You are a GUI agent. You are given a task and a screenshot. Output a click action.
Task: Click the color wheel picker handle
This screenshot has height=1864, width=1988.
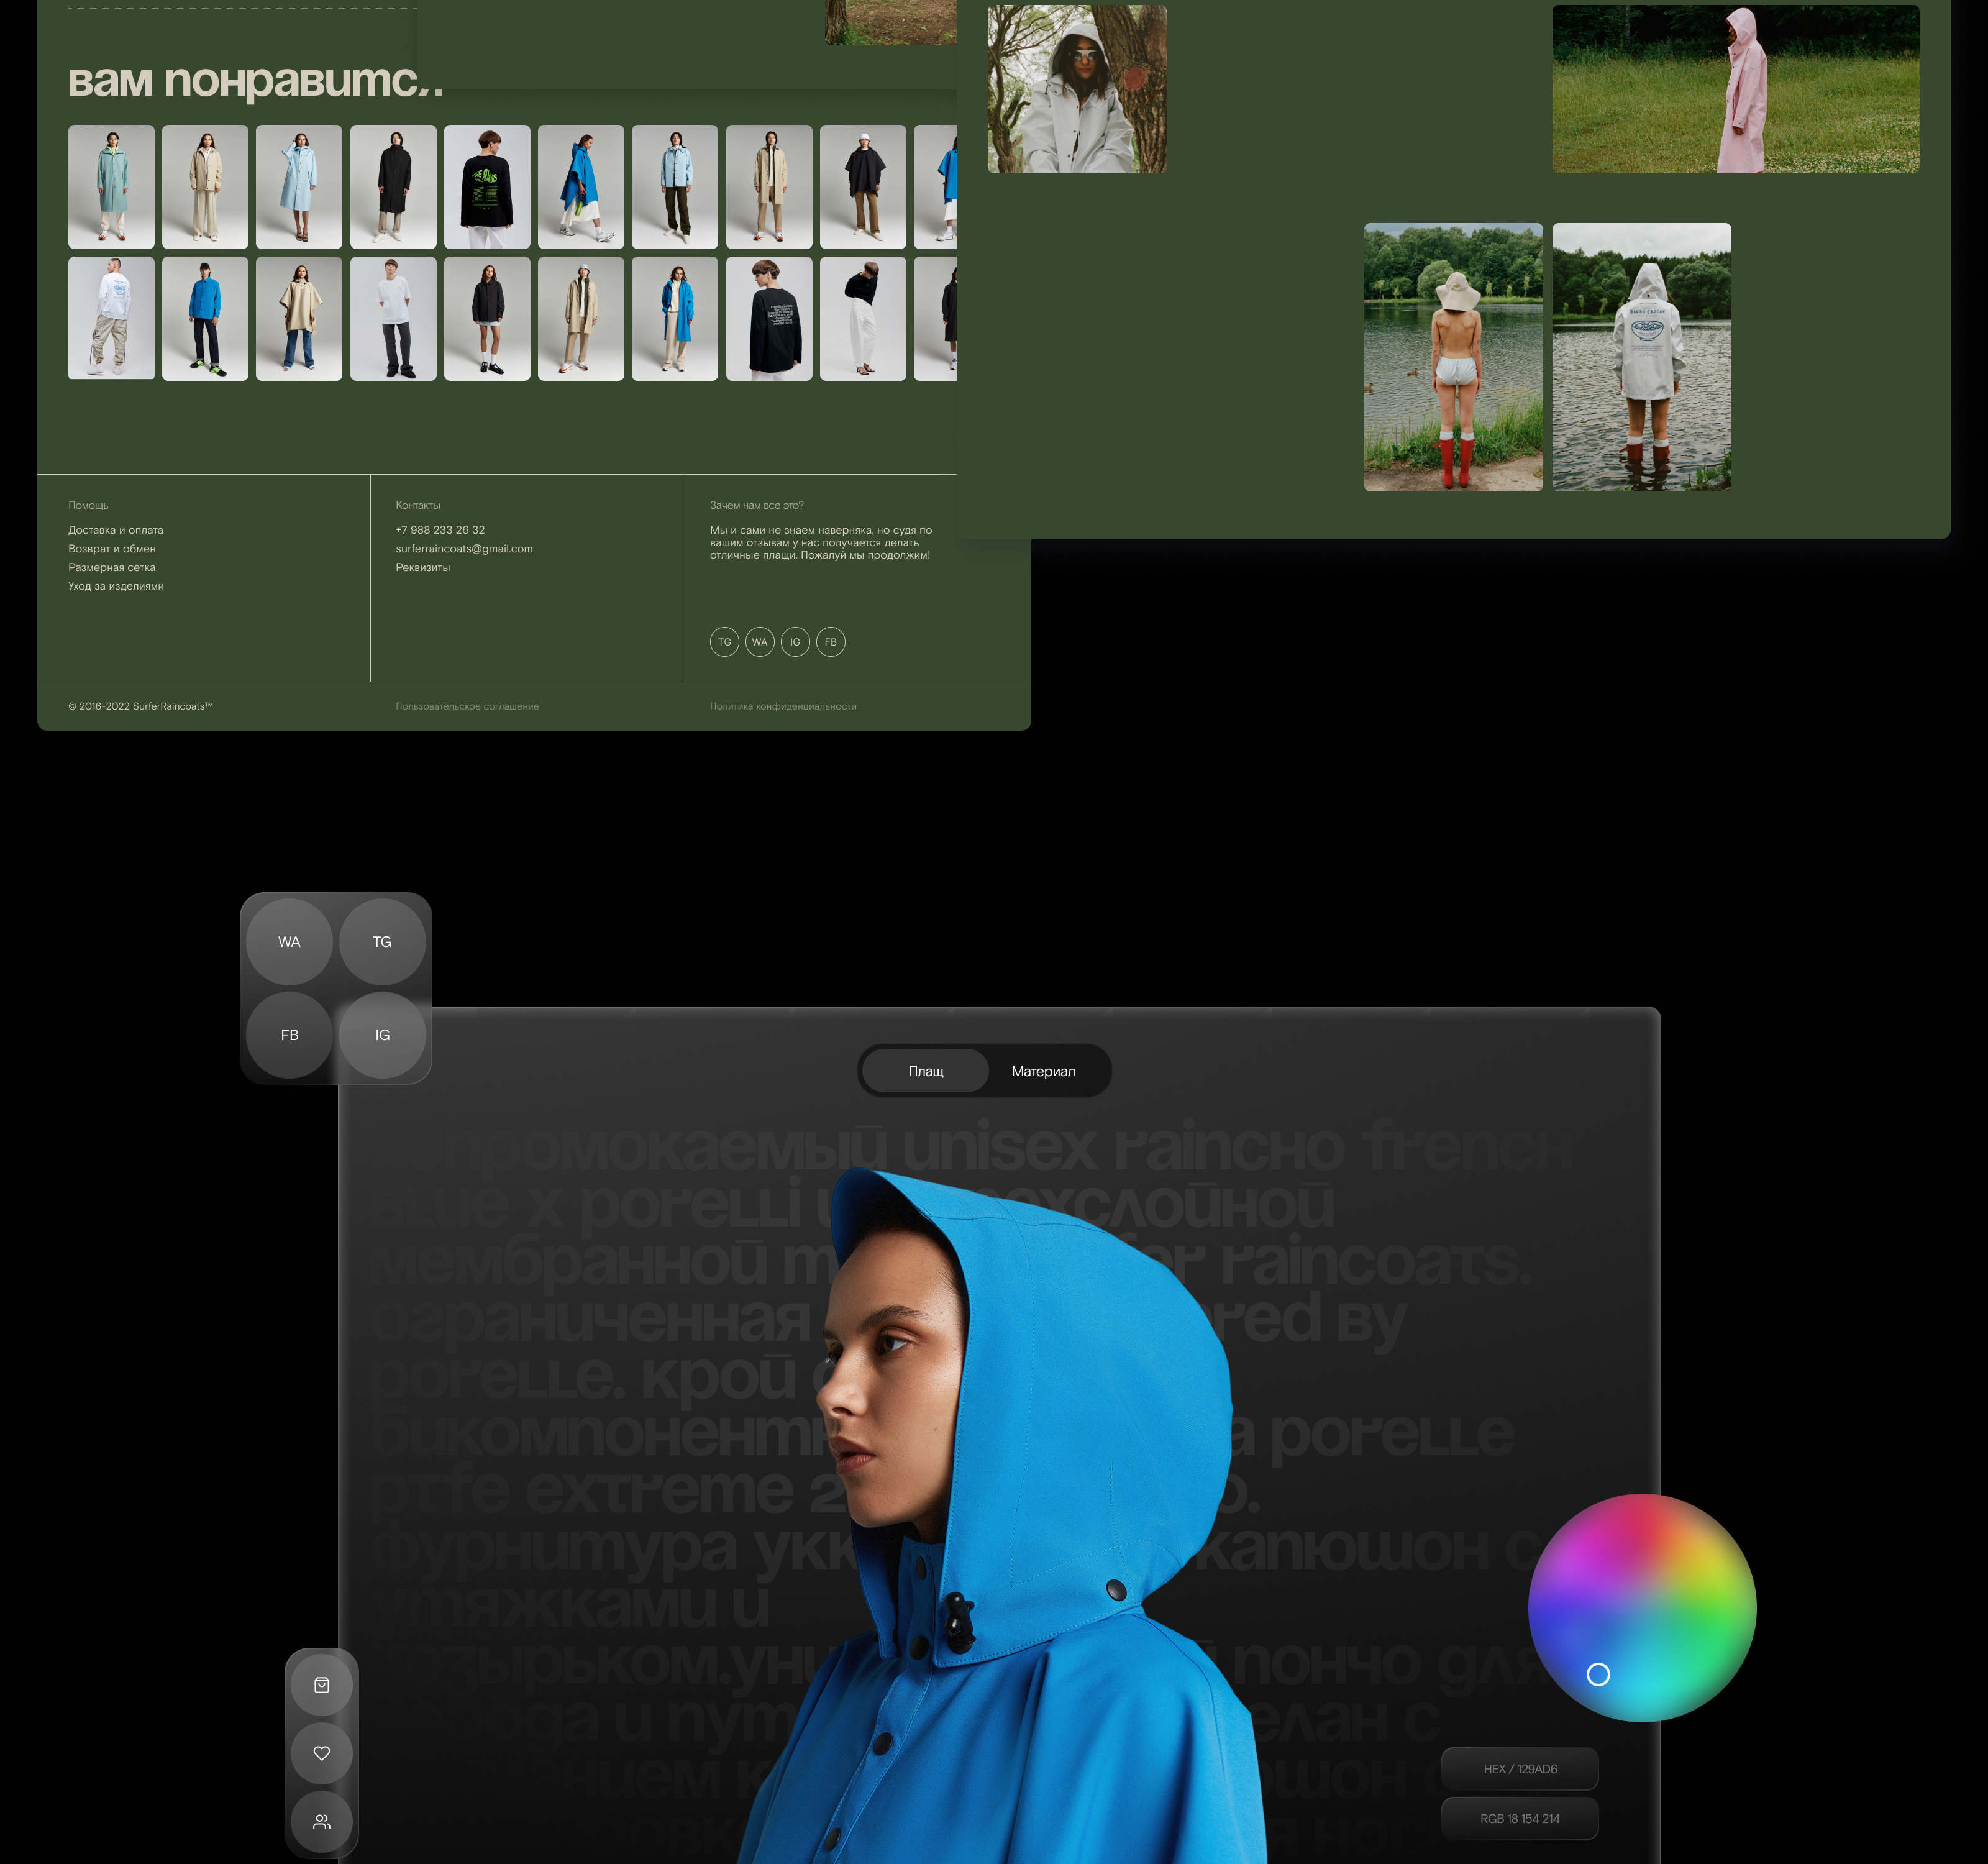tap(1598, 1674)
